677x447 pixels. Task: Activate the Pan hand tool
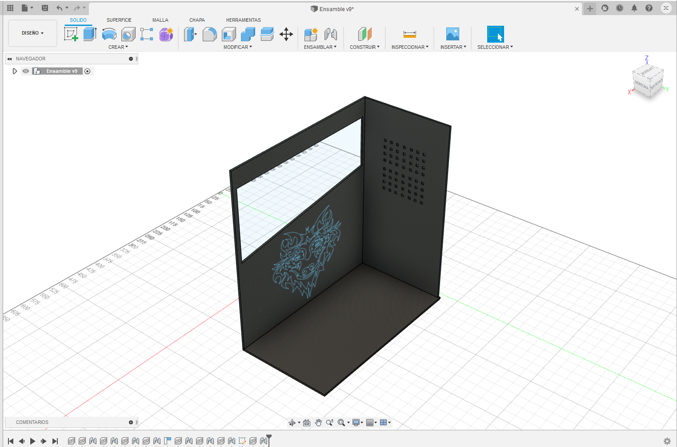pyautogui.click(x=318, y=423)
